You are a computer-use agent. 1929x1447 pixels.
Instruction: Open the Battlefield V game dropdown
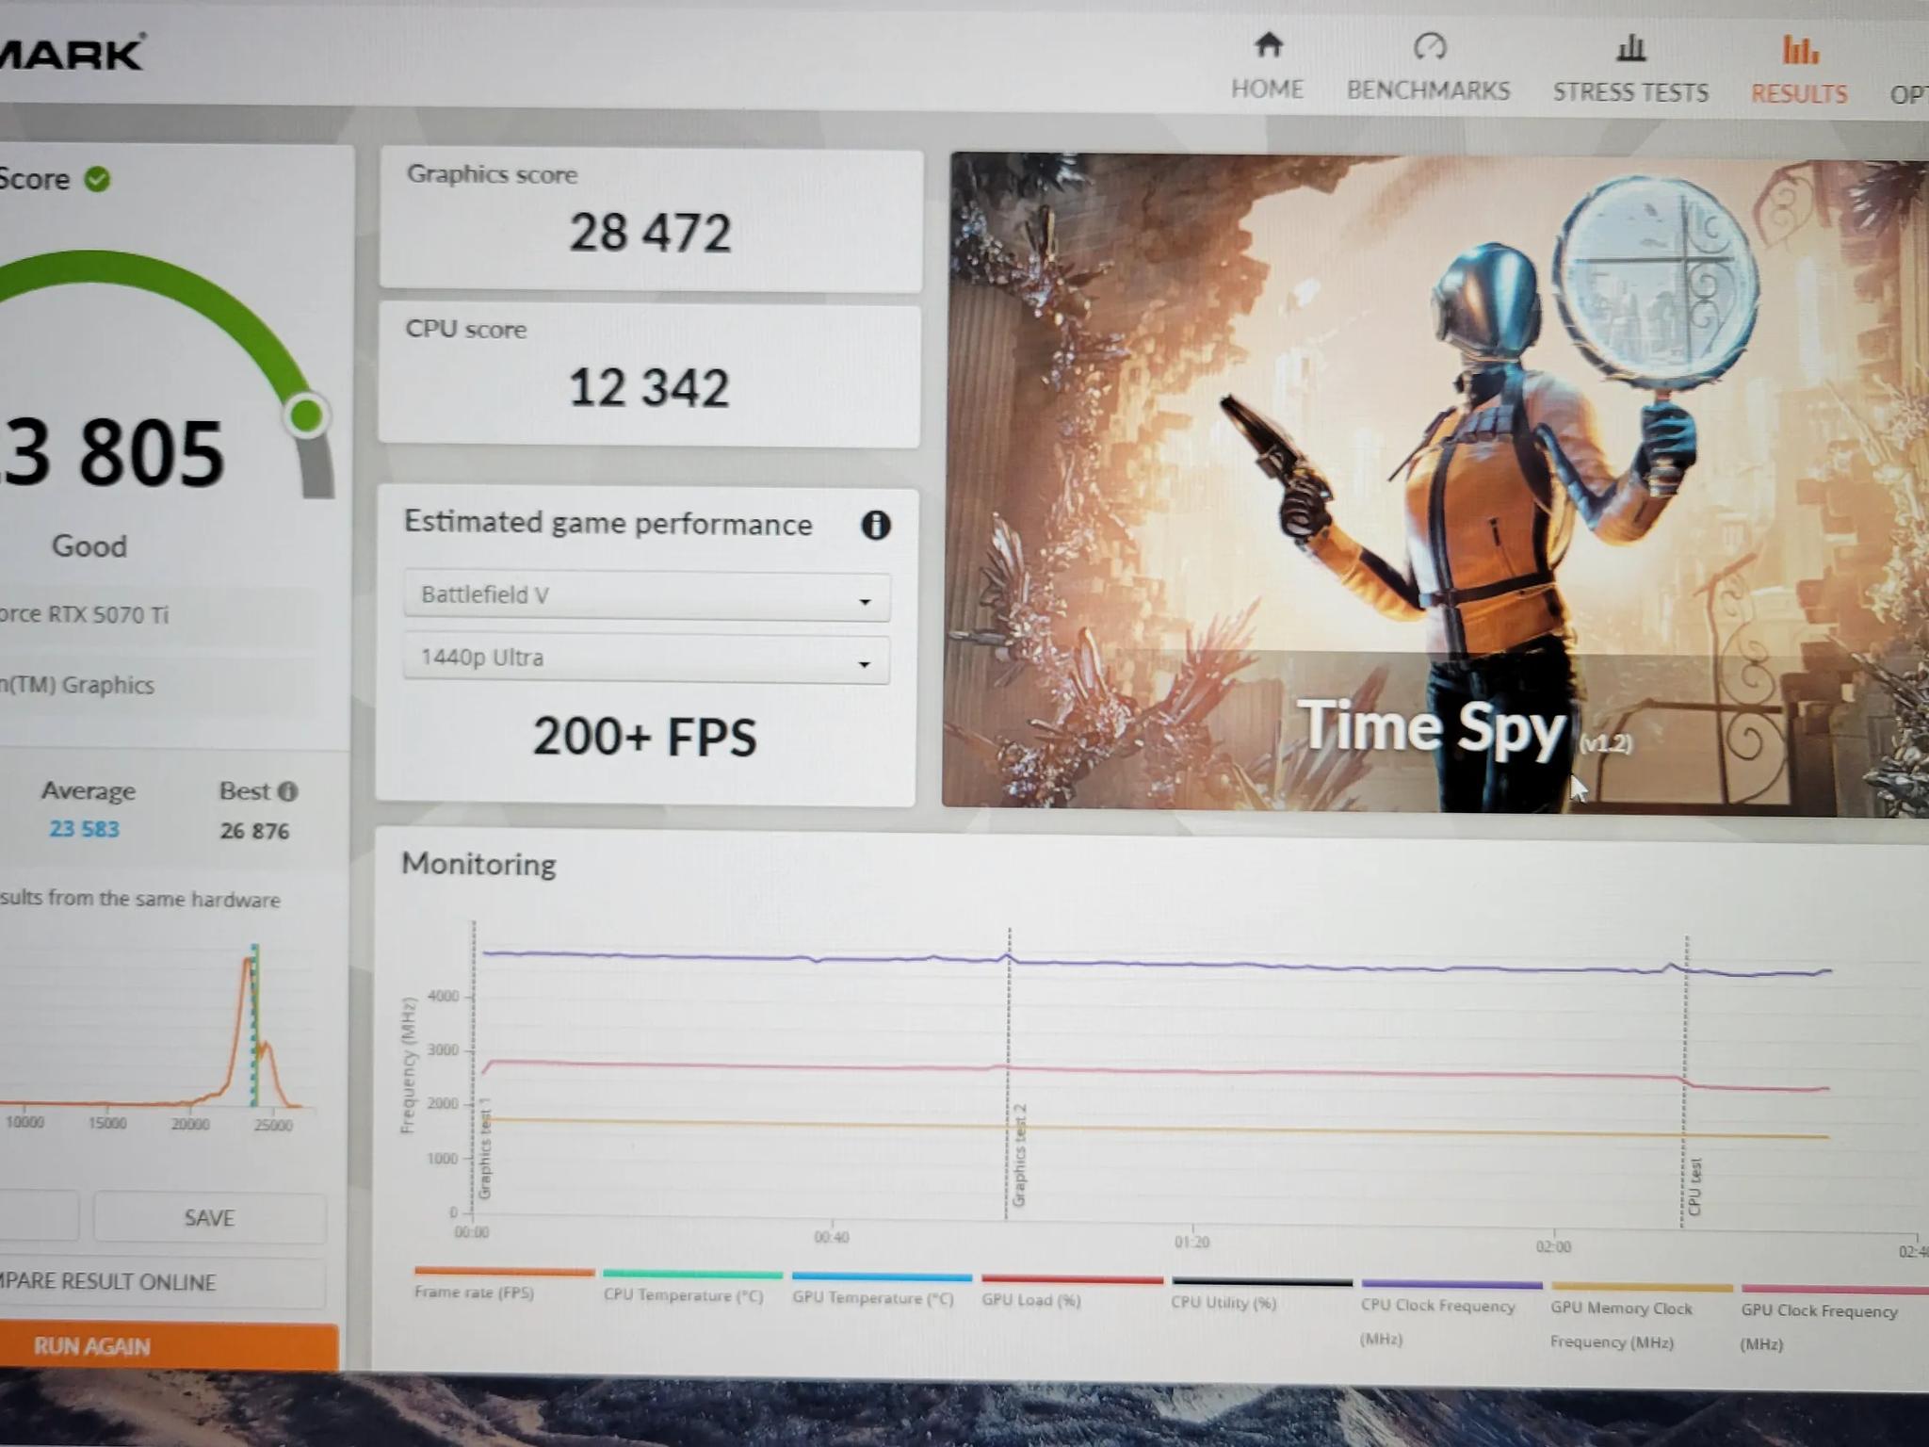click(646, 595)
